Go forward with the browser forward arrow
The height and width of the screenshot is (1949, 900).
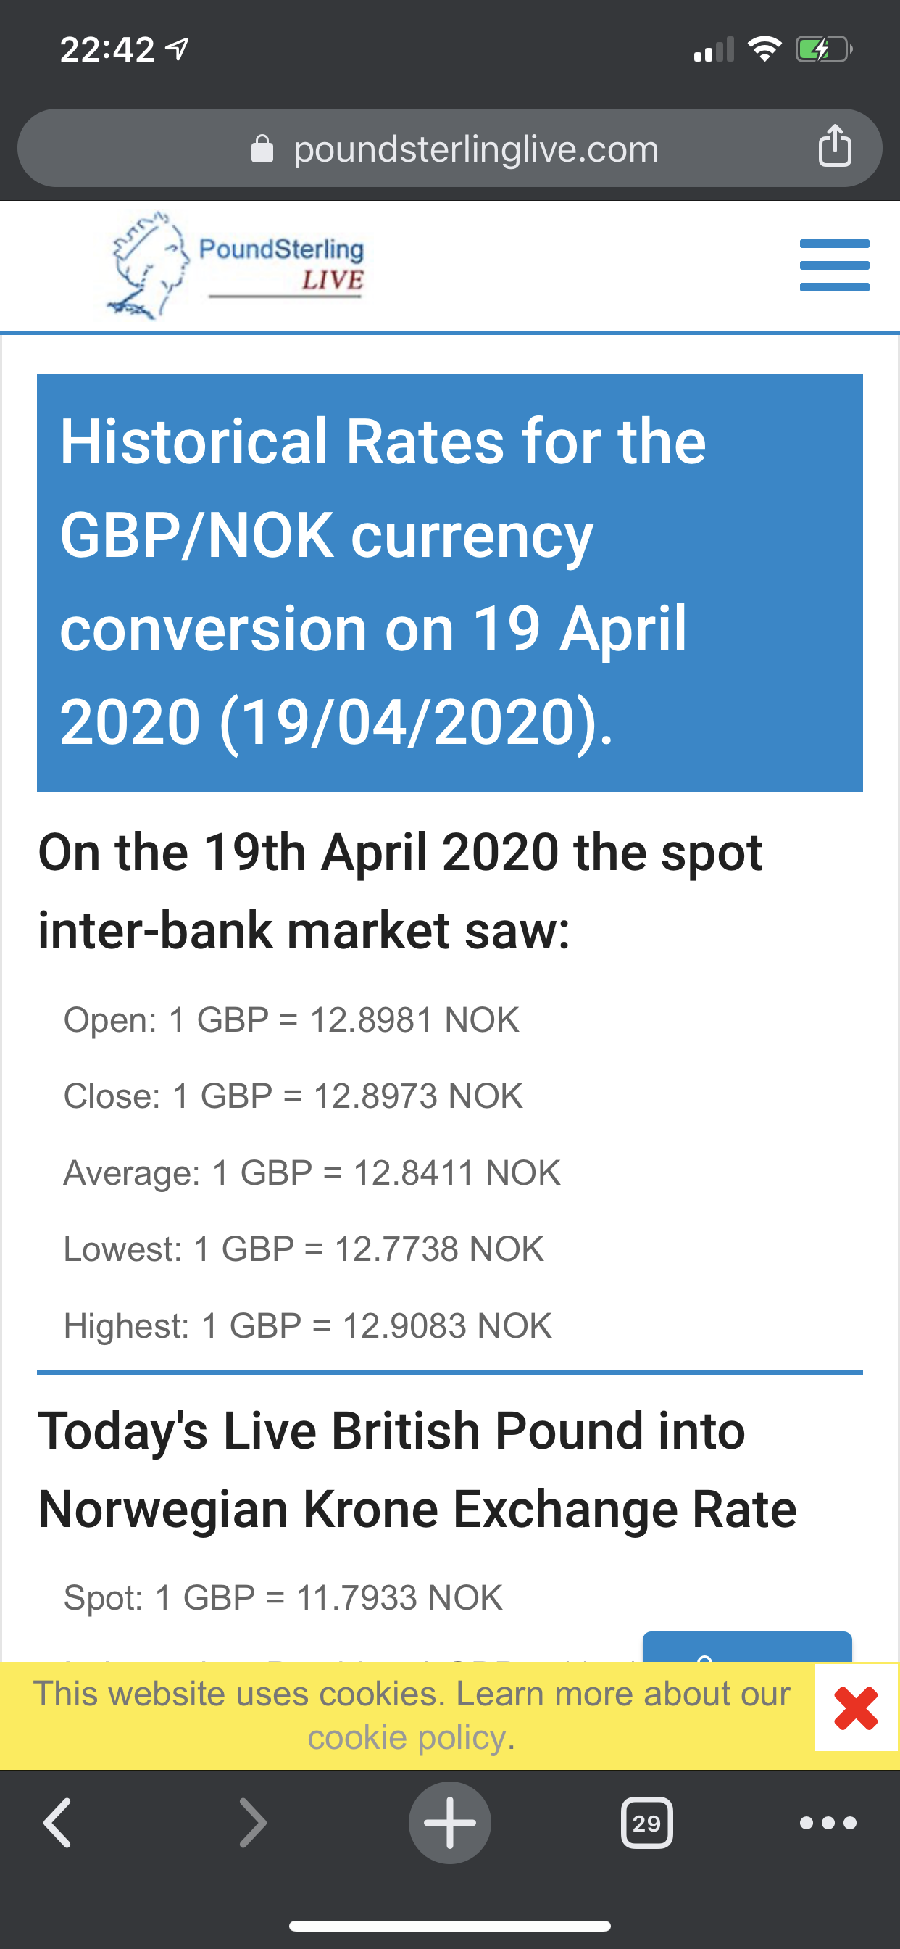253,1823
